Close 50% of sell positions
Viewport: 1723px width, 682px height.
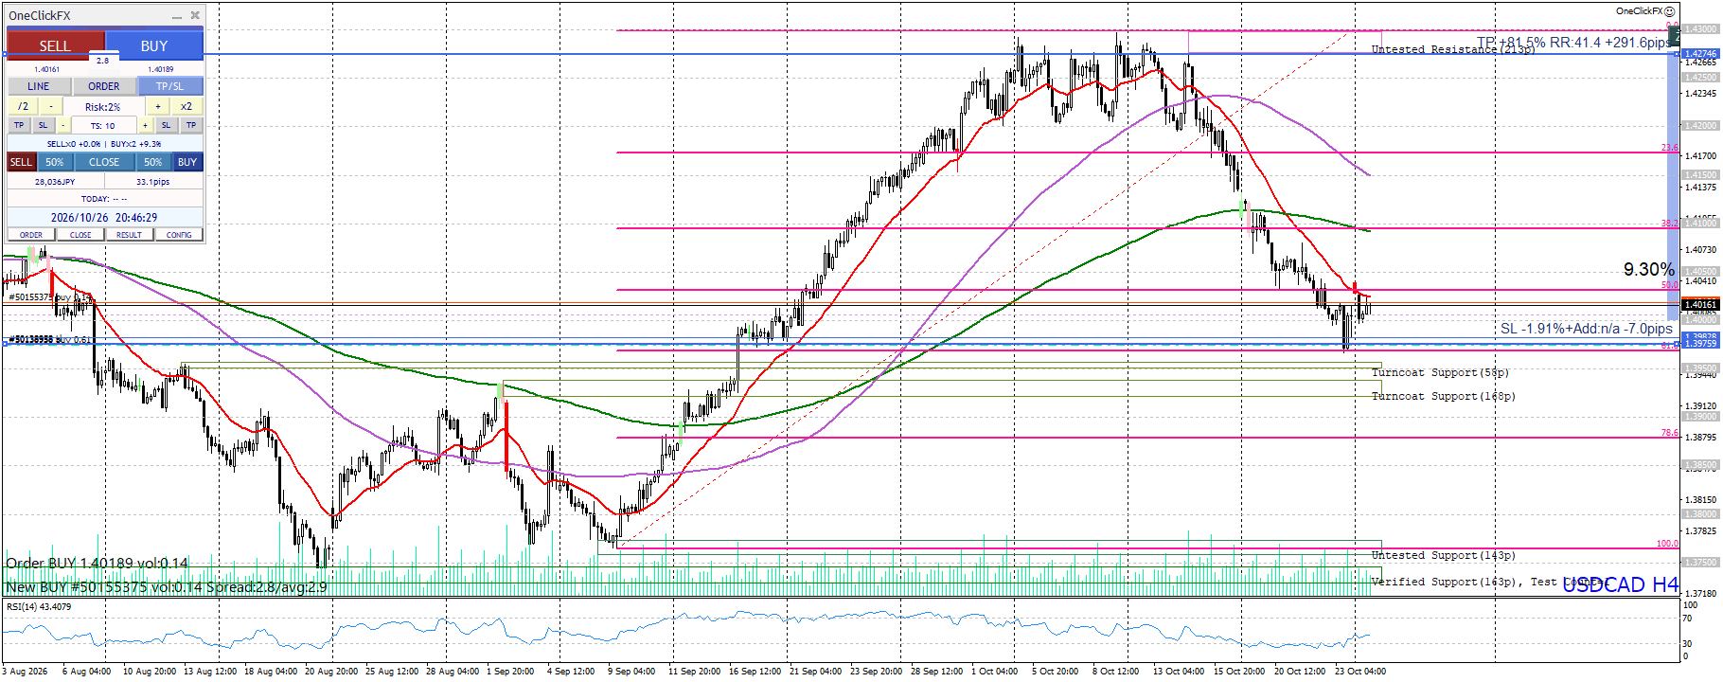[55, 162]
